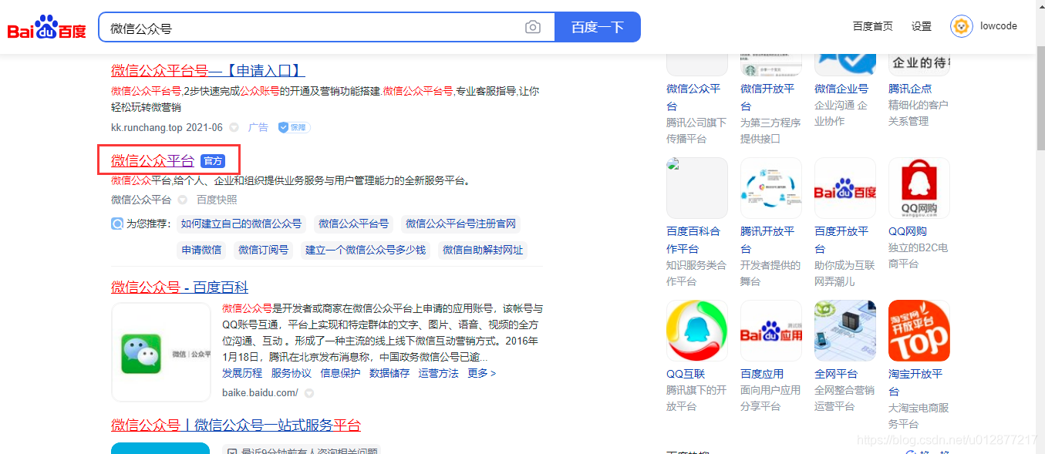Click 百度快照 for the official result
1045x454 pixels.
pos(217,199)
